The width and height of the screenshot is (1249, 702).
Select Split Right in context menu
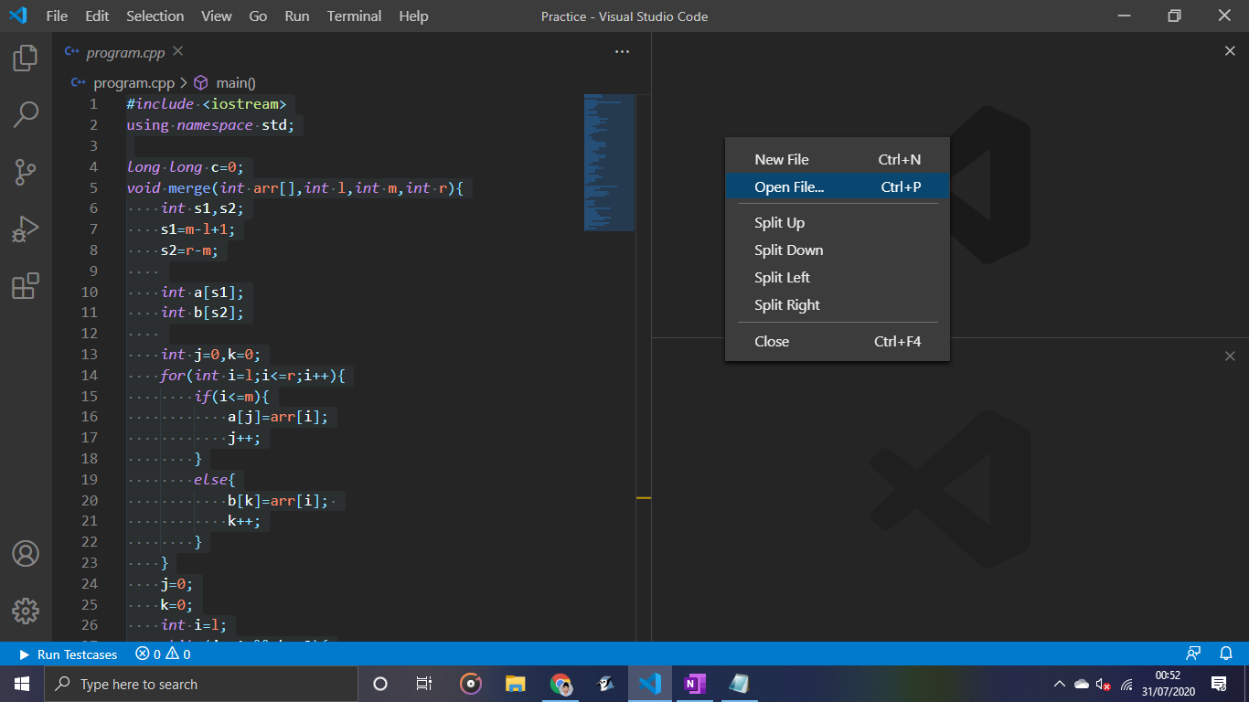point(838,304)
